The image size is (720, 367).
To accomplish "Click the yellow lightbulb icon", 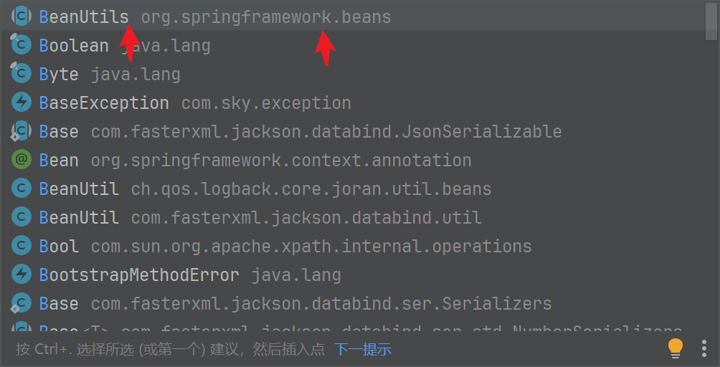I will coord(675,348).
